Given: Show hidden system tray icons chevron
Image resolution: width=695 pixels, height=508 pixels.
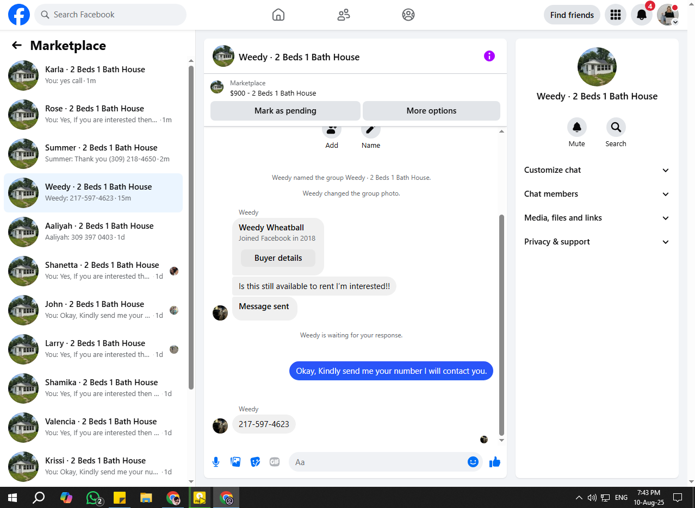Looking at the screenshot, I should 579,497.
